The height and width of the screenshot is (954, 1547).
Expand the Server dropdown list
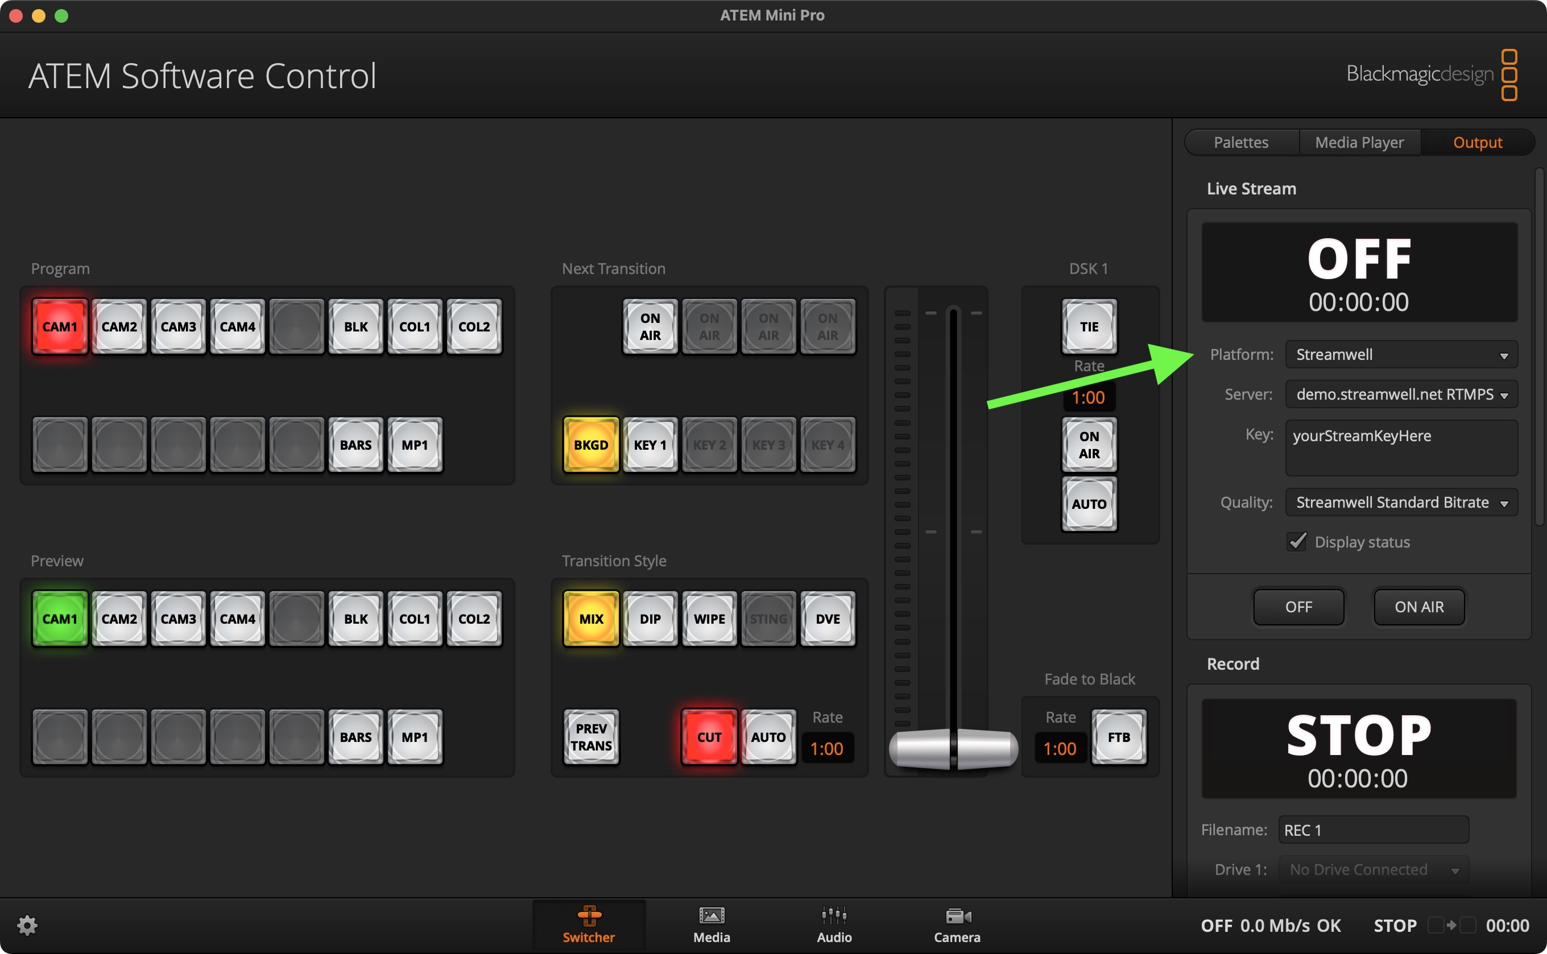[1401, 395]
